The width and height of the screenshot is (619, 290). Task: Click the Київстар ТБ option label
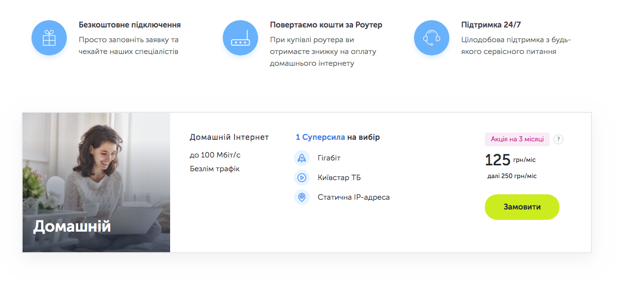[x=339, y=178]
